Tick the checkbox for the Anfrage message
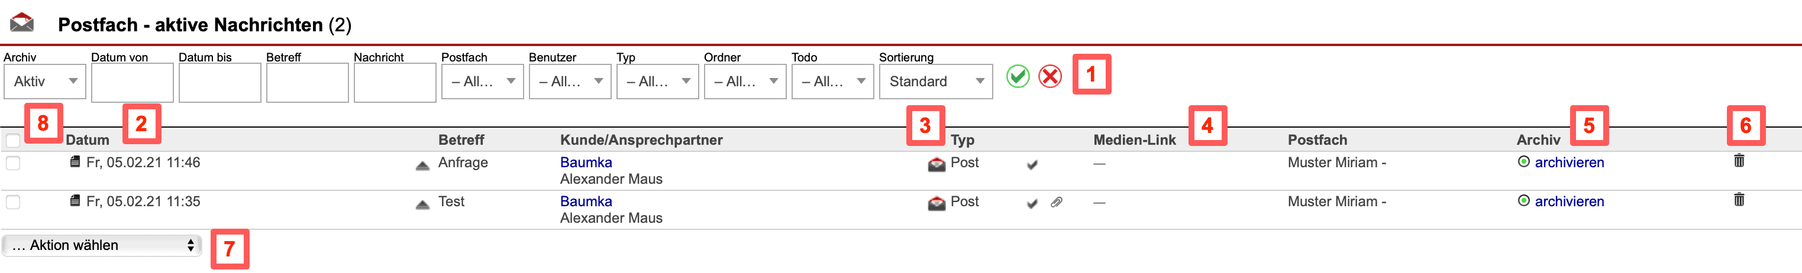This screenshot has height=273, width=1802. [13, 163]
